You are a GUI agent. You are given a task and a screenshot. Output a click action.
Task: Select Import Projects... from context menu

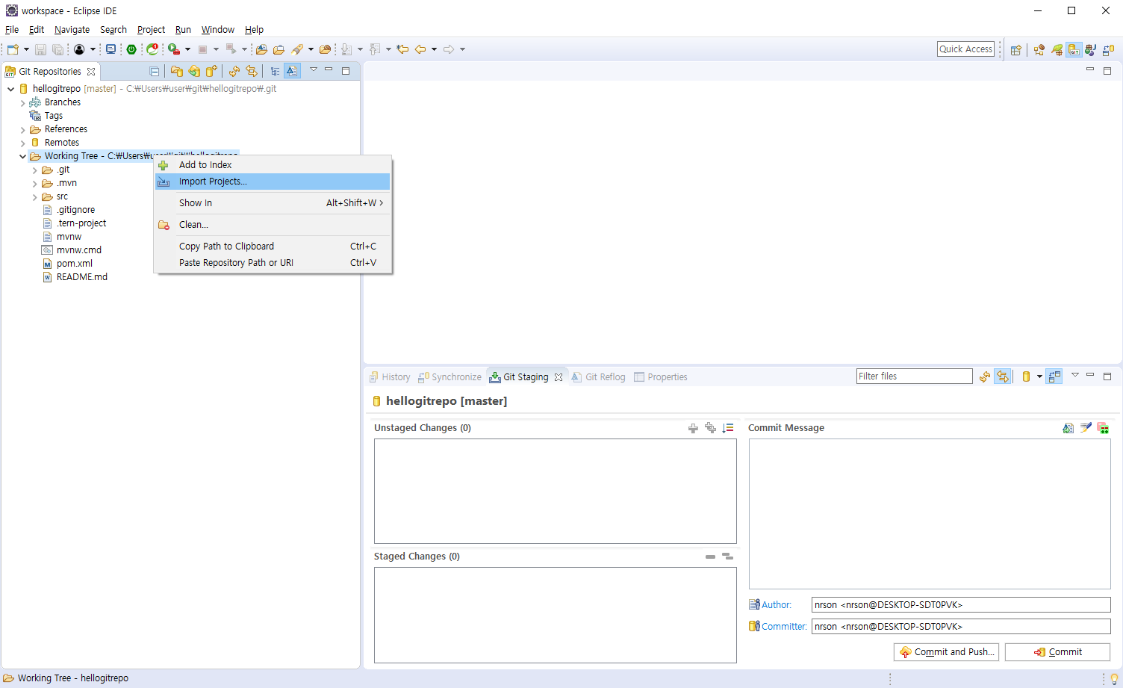click(x=273, y=182)
